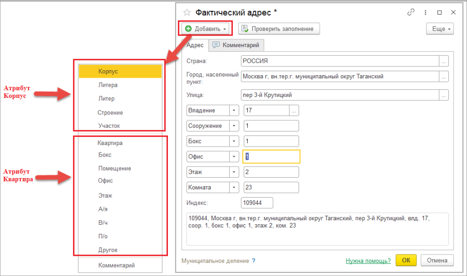Click the link chain icon in the title bar
This screenshot has width=467, height=276.
(411, 12)
